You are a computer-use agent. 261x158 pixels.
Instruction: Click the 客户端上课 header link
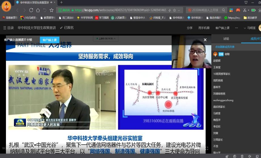pos(222,28)
